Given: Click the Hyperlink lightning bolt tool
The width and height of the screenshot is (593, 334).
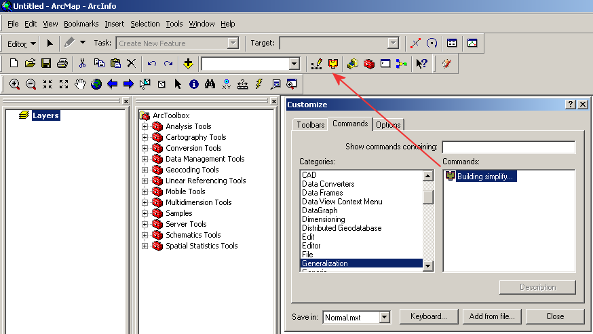Looking at the screenshot, I should 259,84.
